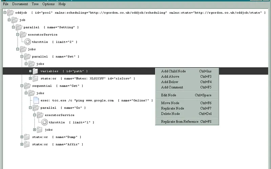Collapse the oddjob root node
This screenshot has height=169, width=271.
click(5, 13)
